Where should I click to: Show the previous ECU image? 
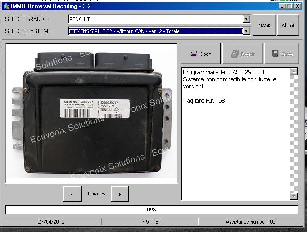click(x=72, y=194)
